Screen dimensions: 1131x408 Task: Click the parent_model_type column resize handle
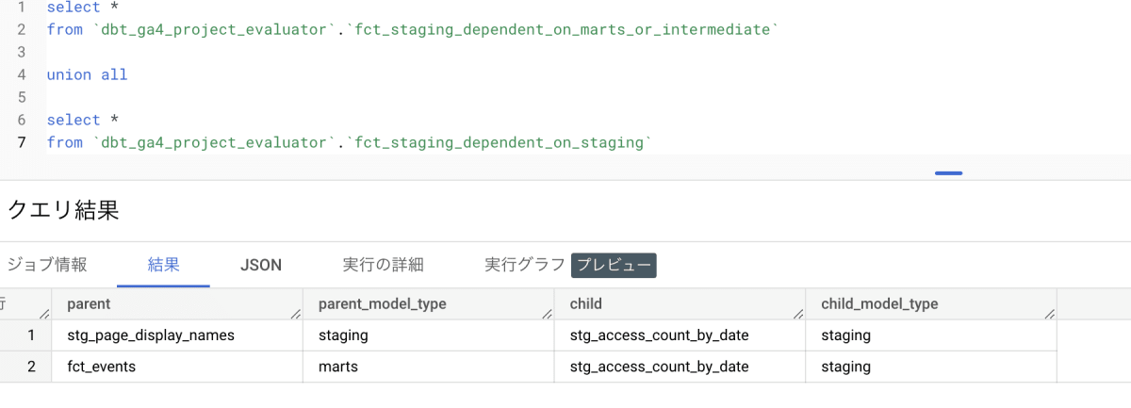point(546,313)
